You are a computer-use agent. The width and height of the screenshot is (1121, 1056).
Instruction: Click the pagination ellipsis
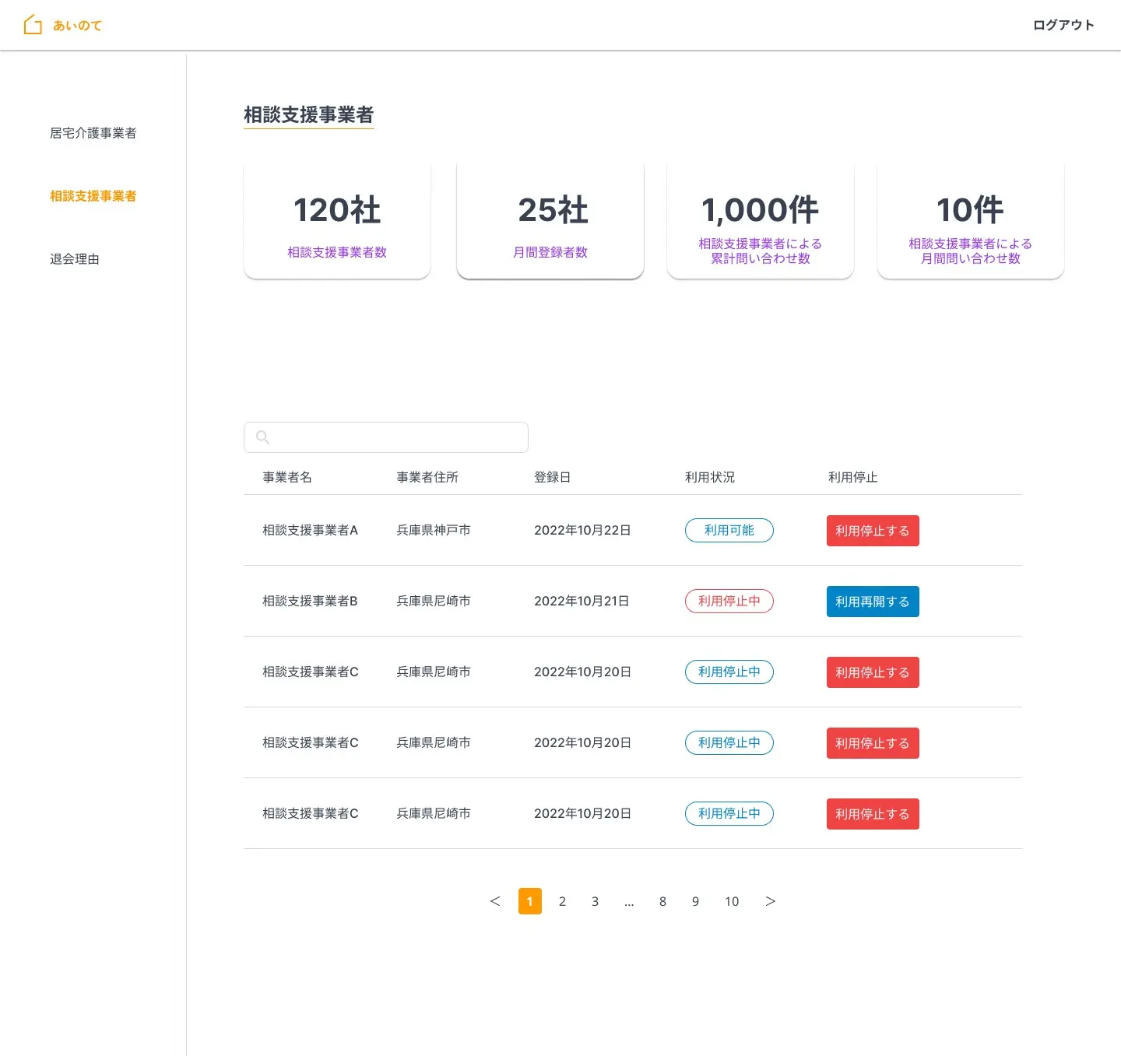[x=629, y=901]
